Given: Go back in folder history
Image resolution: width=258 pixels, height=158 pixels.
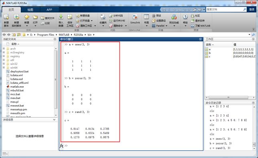Looking at the screenshot, I should [x=4, y=34].
